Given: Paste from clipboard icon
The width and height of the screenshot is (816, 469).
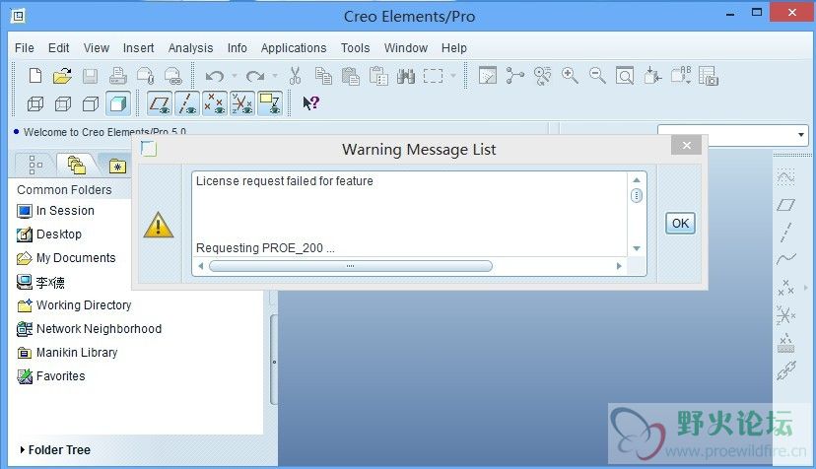Looking at the screenshot, I should pyautogui.click(x=351, y=76).
